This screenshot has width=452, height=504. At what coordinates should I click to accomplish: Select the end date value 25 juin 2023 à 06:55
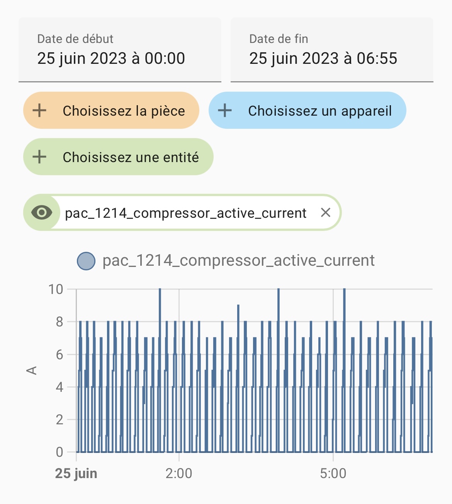click(323, 58)
